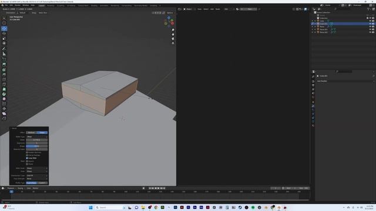Open the Modifiers wrench tab in Properties
The height and width of the screenshot is (211, 376).
tap(313, 106)
